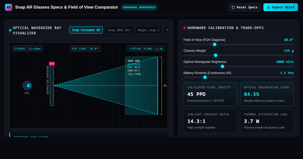
Task: Click the FOV CONE: 30.0° label
Action: pyautogui.click(x=85, y=49)
